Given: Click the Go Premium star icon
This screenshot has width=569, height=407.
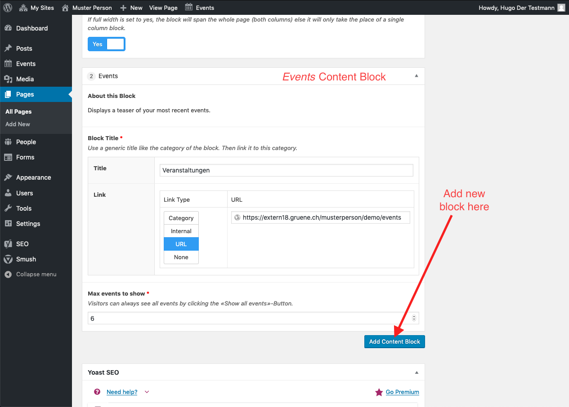Looking at the screenshot, I should [379, 392].
